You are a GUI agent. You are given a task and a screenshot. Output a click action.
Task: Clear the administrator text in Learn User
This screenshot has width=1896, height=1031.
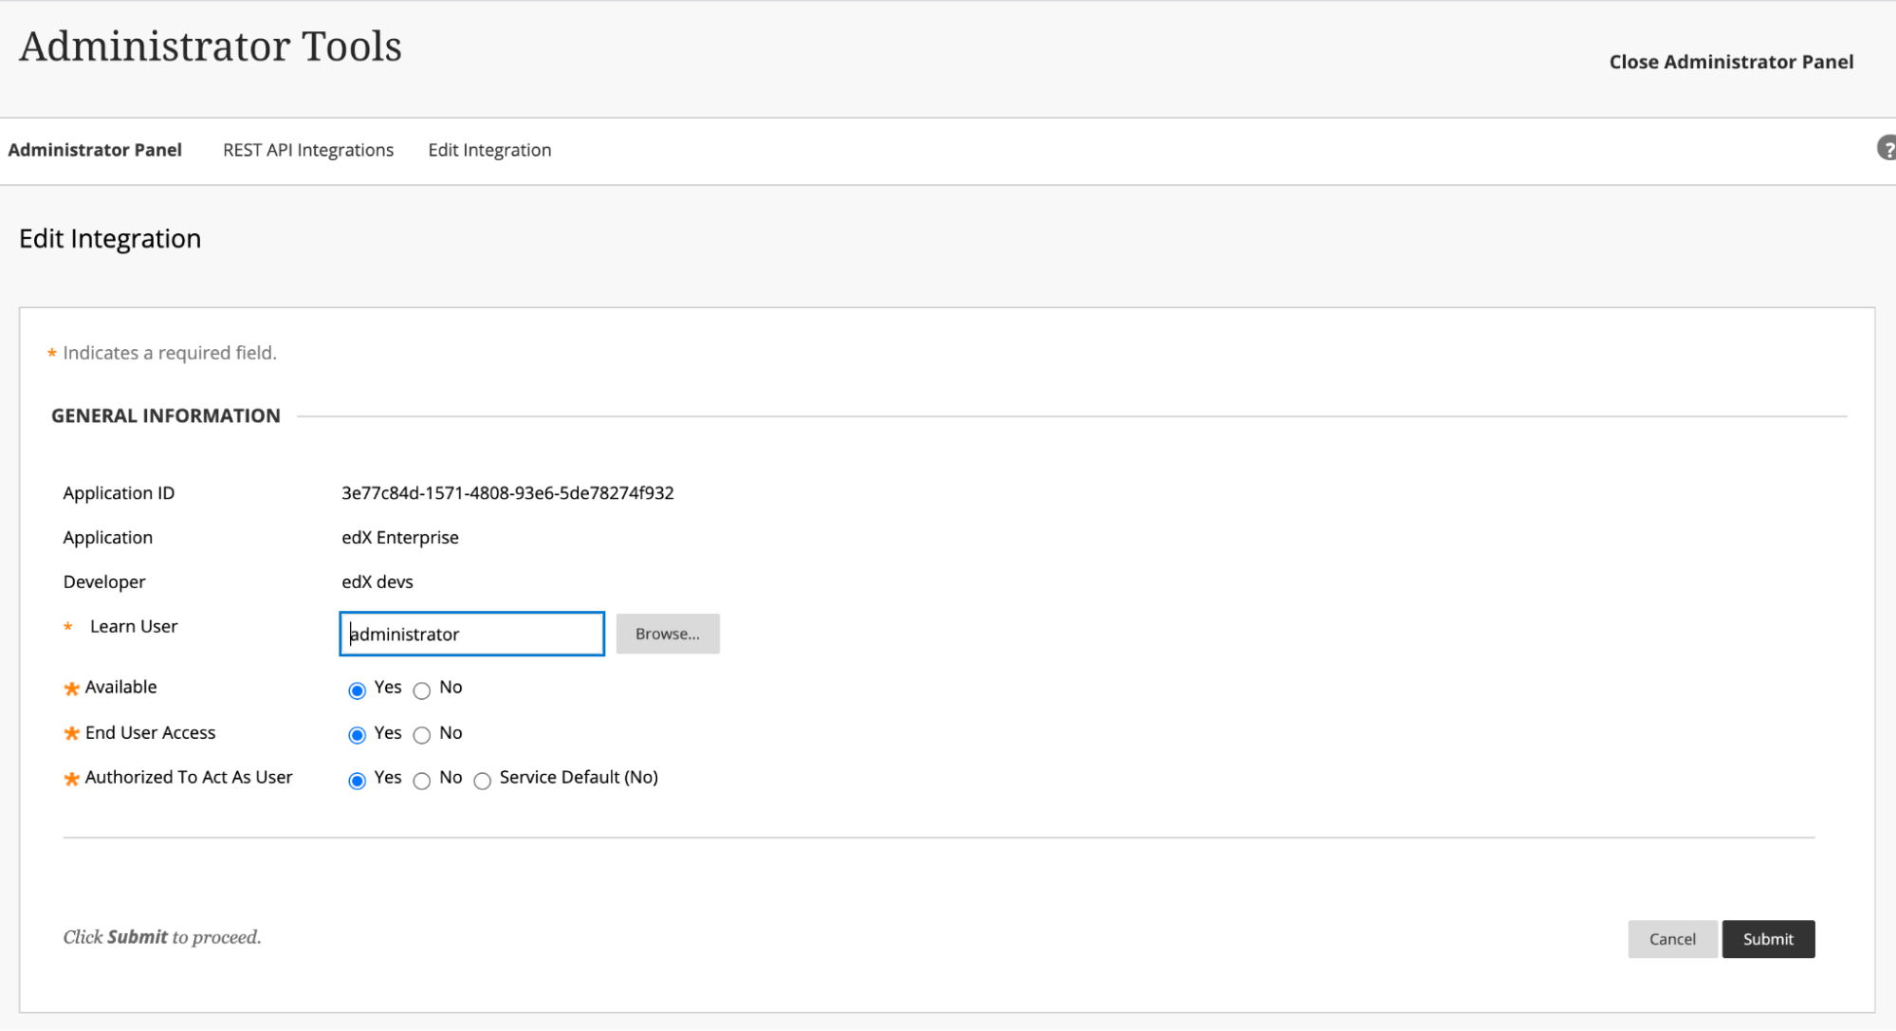click(x=471, y=634)
